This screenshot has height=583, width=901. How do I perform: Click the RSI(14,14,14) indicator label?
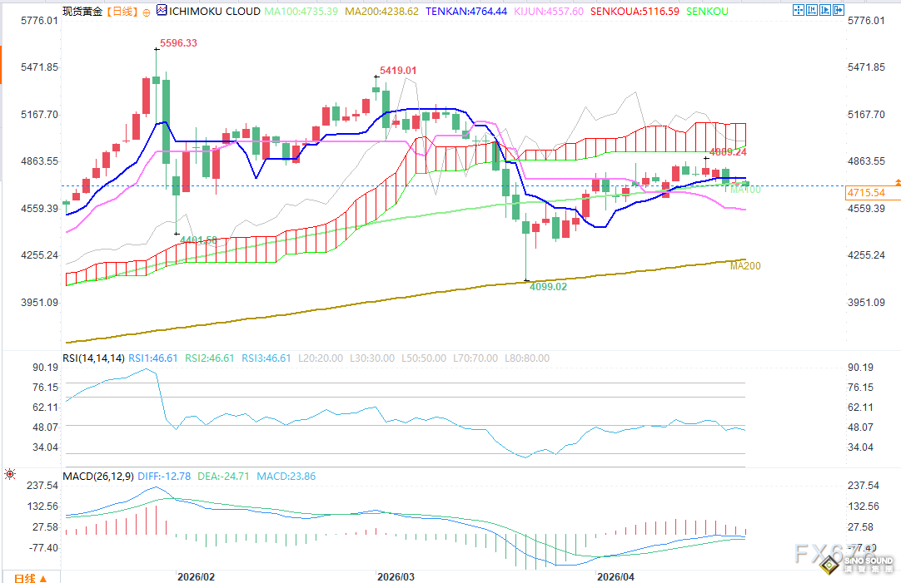(x=94, y=358)
